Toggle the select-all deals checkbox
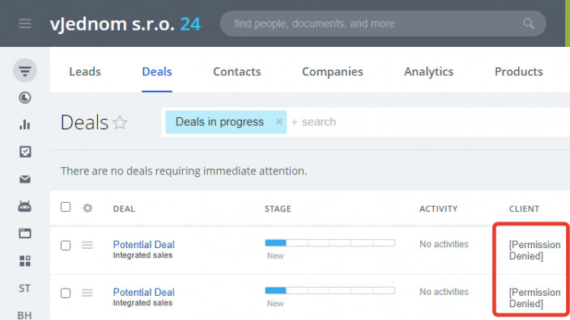 (66, 207)
